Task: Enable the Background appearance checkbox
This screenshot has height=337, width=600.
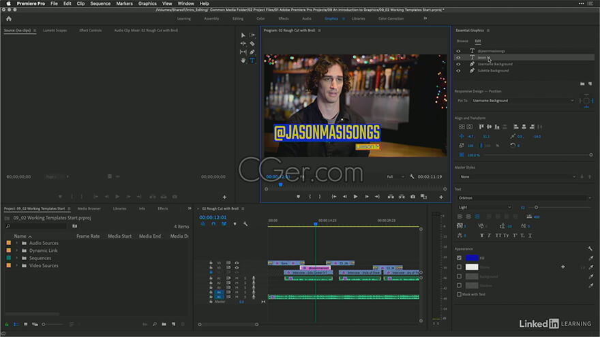Action: point(459,276)
